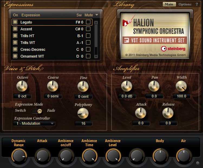
Task: Click the Ambience Time knob
Action: [90, 156]
